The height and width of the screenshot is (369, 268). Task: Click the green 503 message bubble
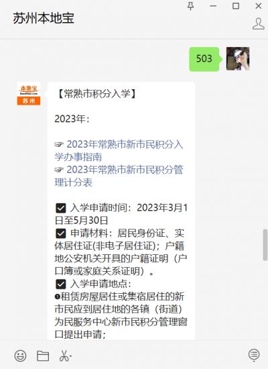204,59
